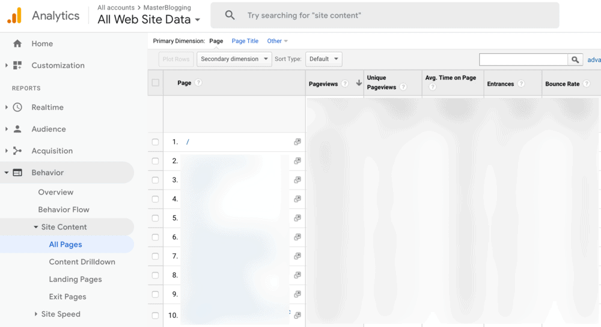The image size is (601, 327).
Task: Open the Exit Pages report
Action: [x=67, y=297]
